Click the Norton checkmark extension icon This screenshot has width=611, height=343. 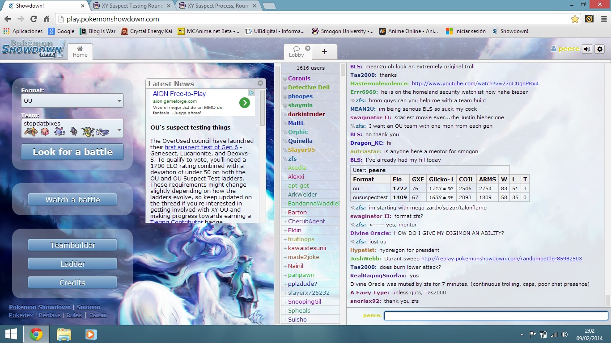(590, 19)
